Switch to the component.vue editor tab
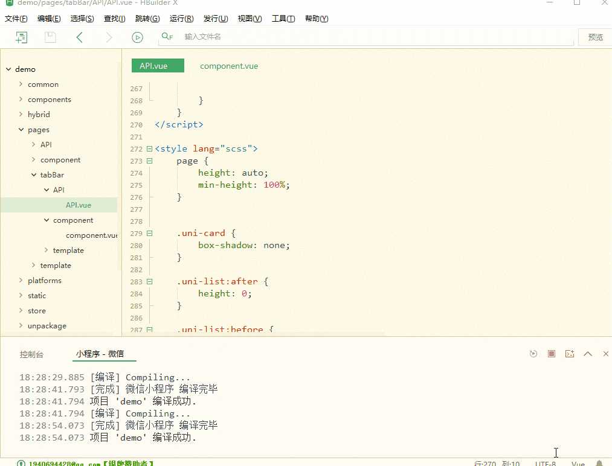The height and width of the screenshot is (466, 612). pos(229,66)
